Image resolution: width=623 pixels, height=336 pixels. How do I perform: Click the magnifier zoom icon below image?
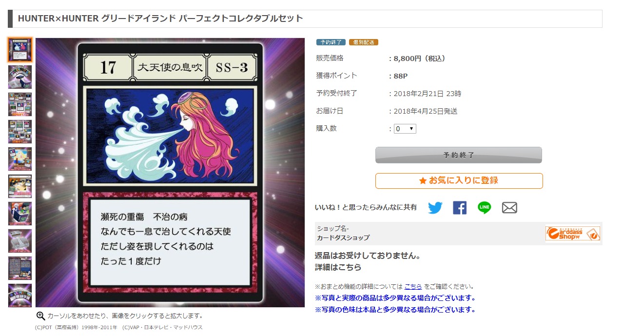coord(41,316)
